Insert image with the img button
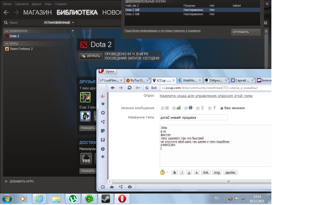This screenshot has height=205, width=318. 217,172
